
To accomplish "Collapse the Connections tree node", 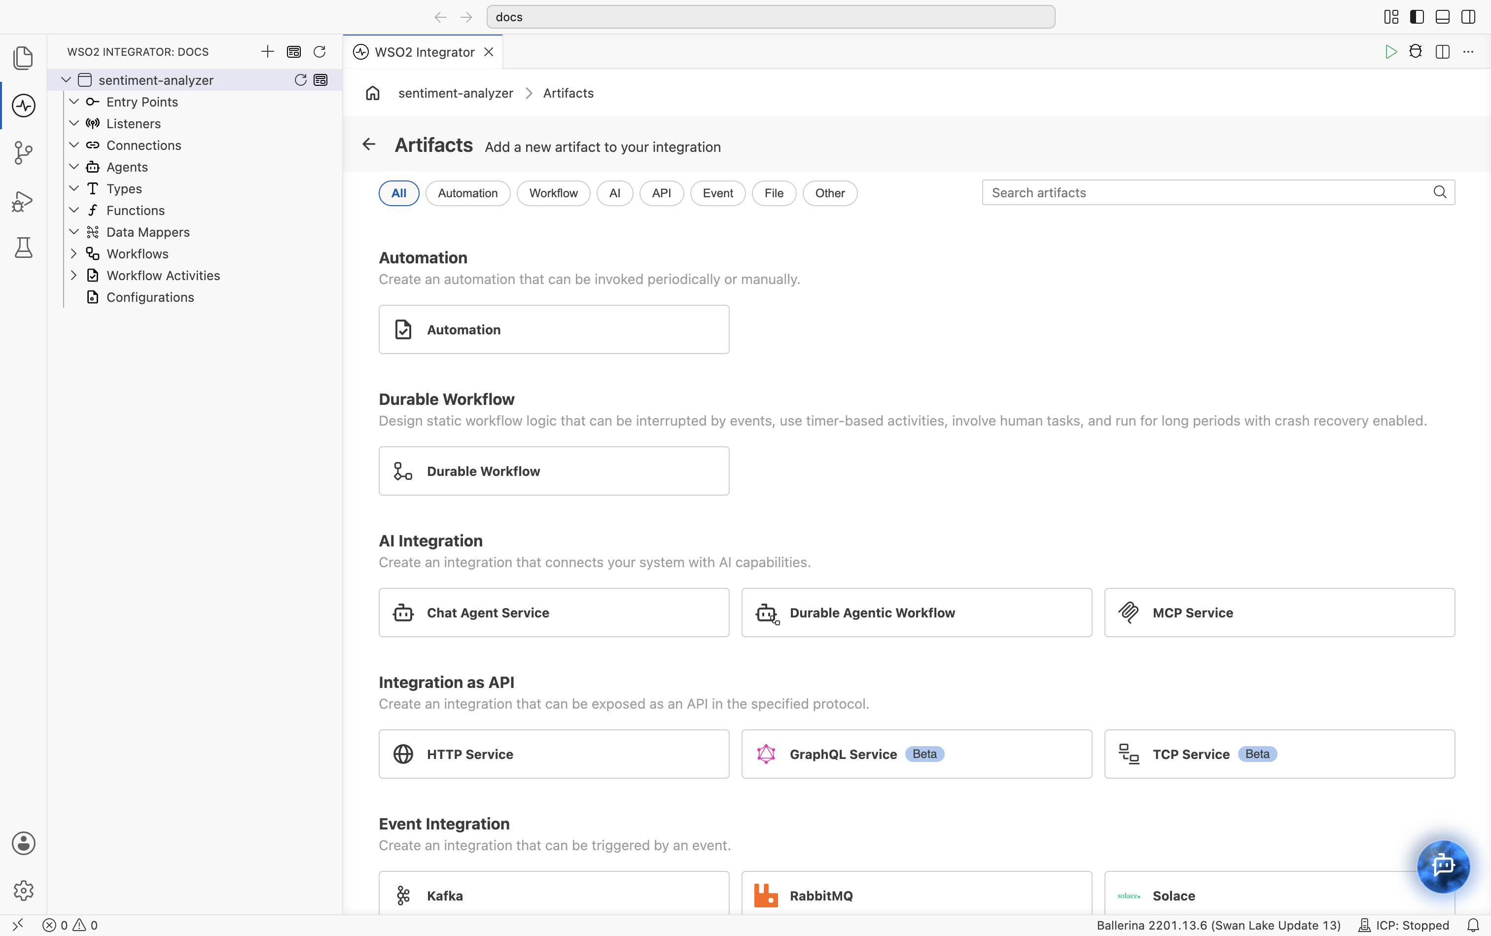I will pyautogui.click(x=73, y=145).
